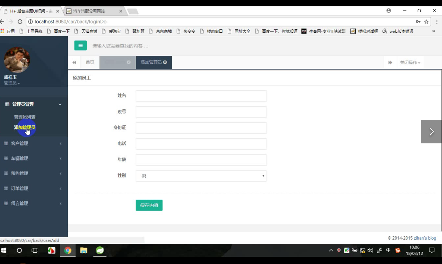The width and height of the screenshot is (442, 264).
Task: Click the Chrome profile avatar icon
Action: 389,11
